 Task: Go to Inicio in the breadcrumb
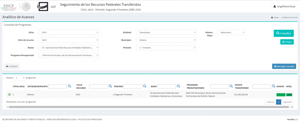coord(276,18)
